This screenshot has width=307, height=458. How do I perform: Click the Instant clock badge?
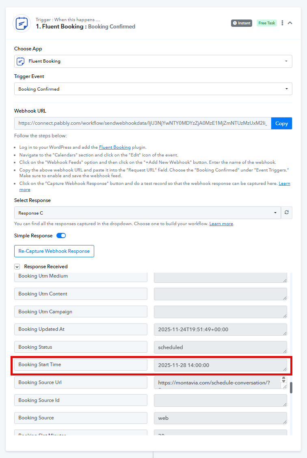point(242,23)
